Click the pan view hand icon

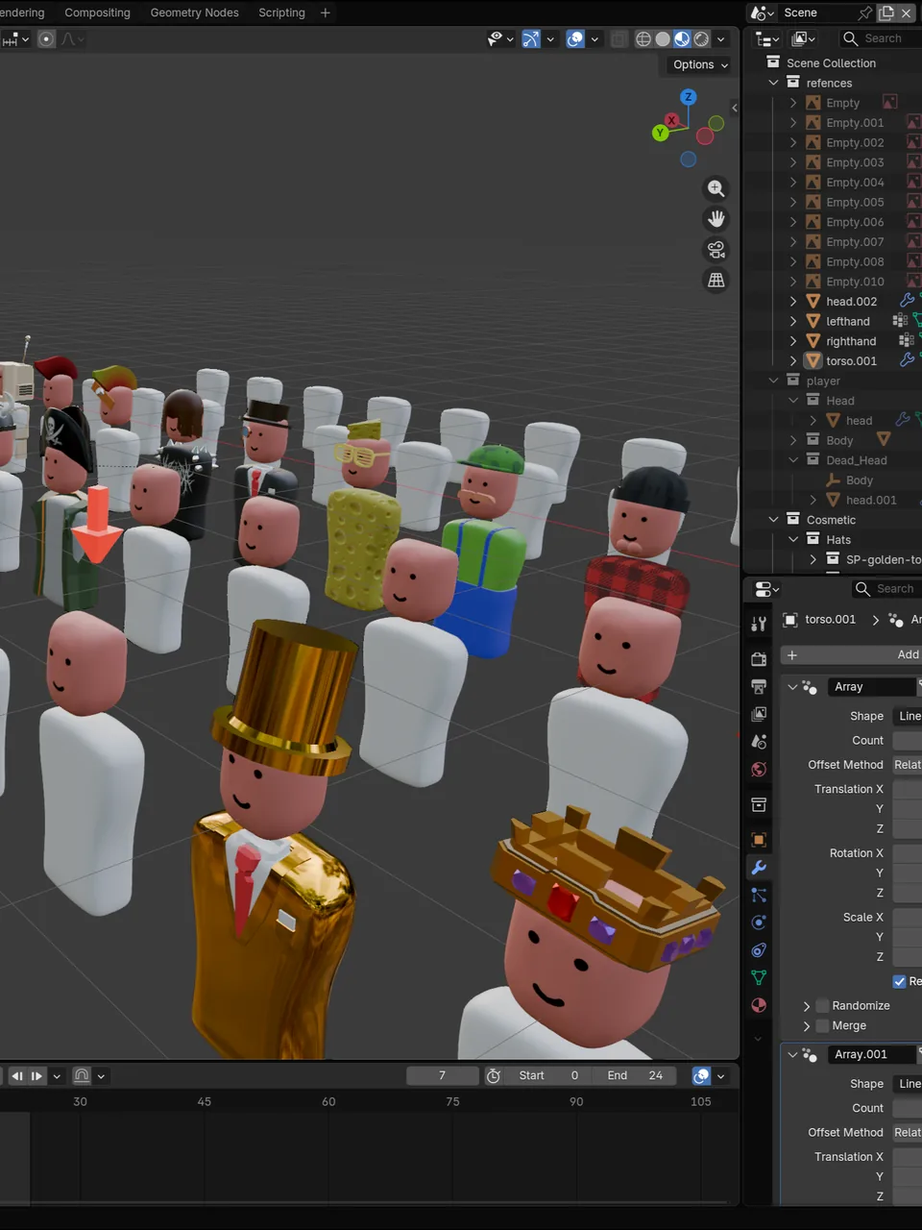[716, 219]
